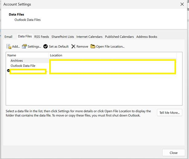The width and height of the screenshot is (189, 159).
Task: Click the default checkmark on the third row
Action: tap(8, 71)
